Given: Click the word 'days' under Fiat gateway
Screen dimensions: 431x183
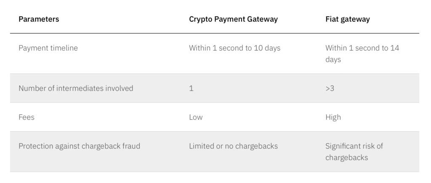Looking at the screenshot, I should pyautogui.click(x=333, y=59).
